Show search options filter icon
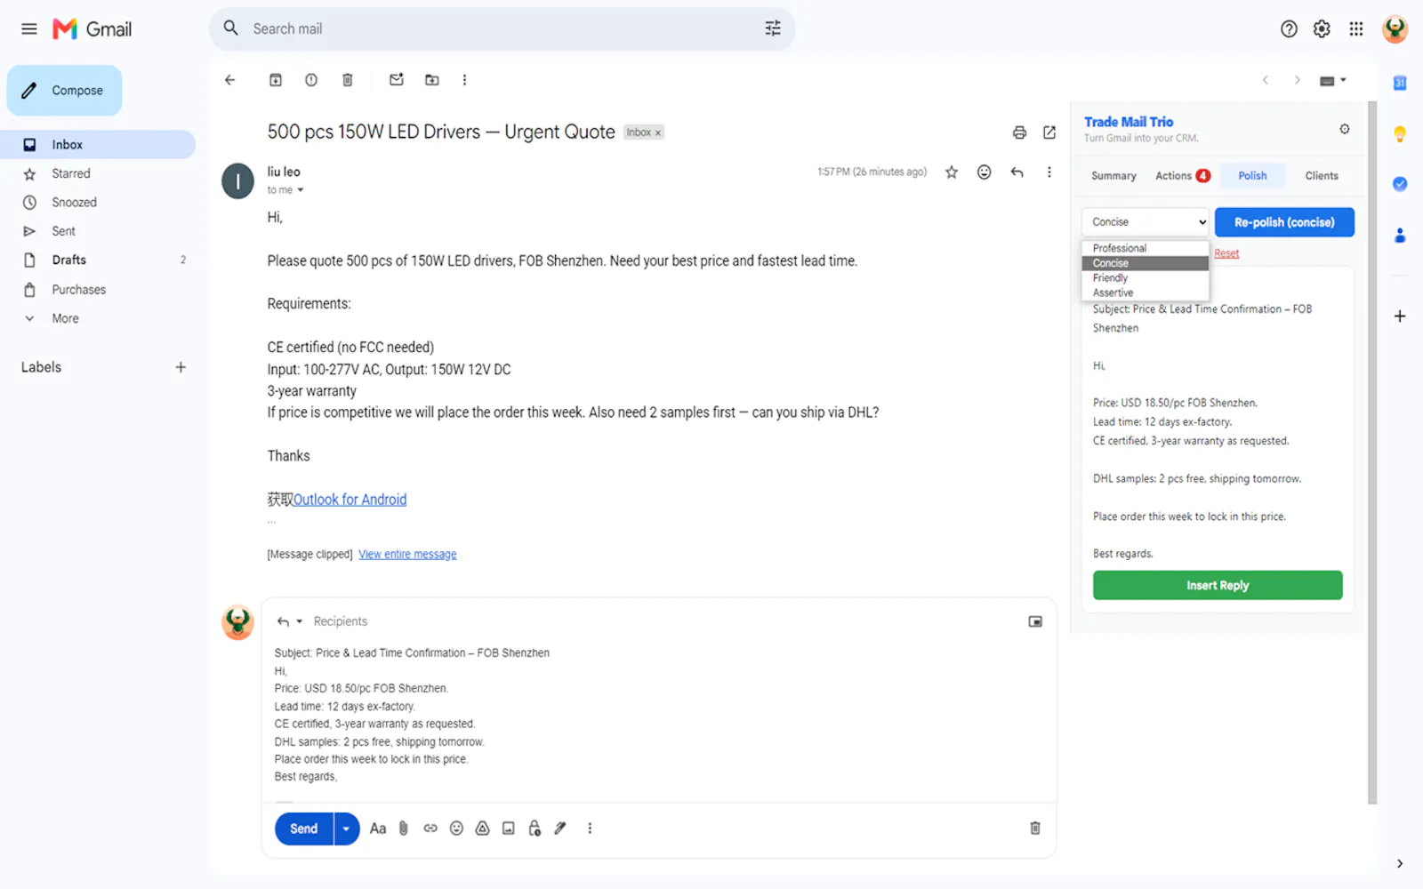 coord(772,28)
